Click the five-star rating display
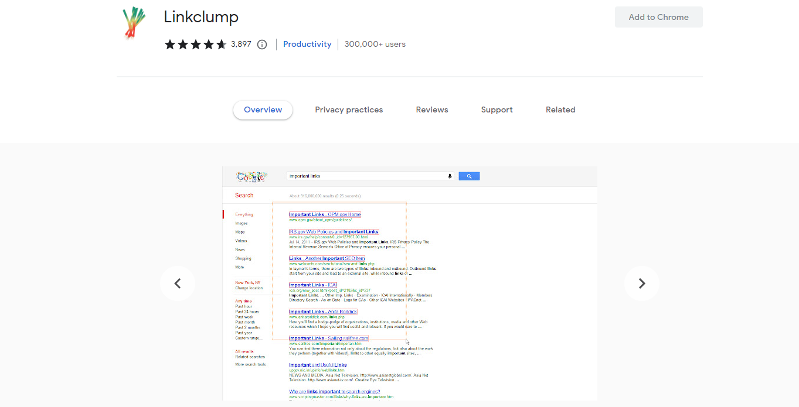This screenshot has height=407, width=799. point(195,45)
